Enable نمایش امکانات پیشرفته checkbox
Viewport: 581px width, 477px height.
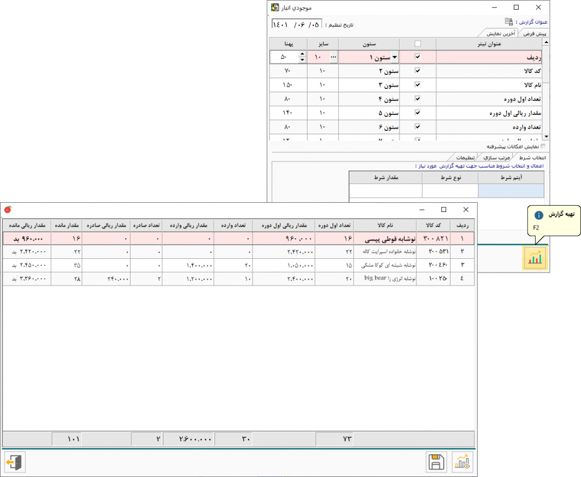[542, 146]
